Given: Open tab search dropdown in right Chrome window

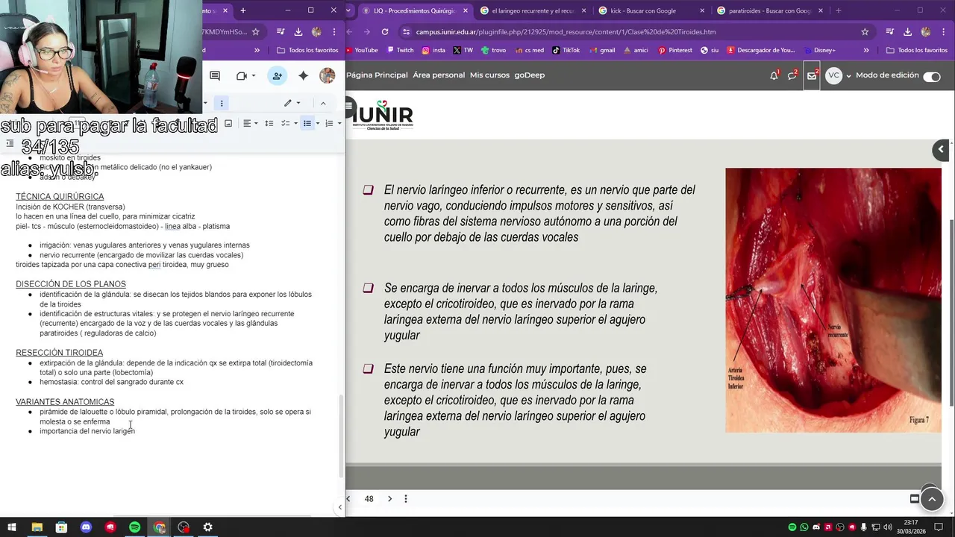Looking at the screenshot, I should click(x=349, y=10).
